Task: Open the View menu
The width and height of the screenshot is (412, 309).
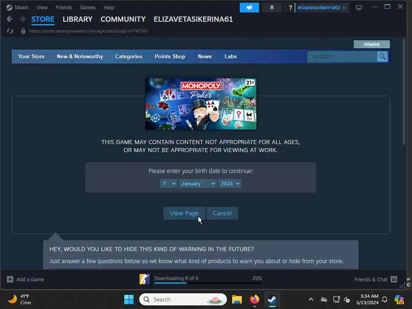Action: [42, 7]
